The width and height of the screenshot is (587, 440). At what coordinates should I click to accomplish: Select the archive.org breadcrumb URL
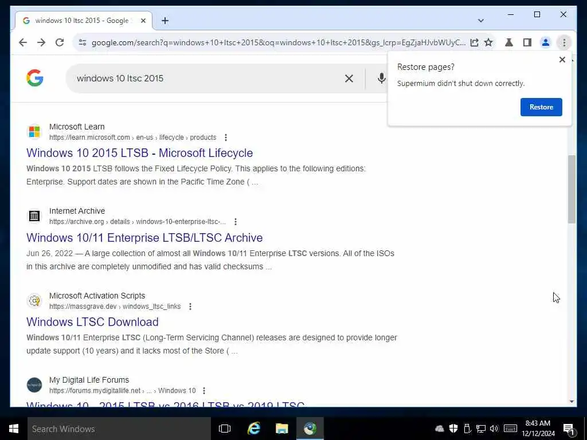[x=138, y=222]
